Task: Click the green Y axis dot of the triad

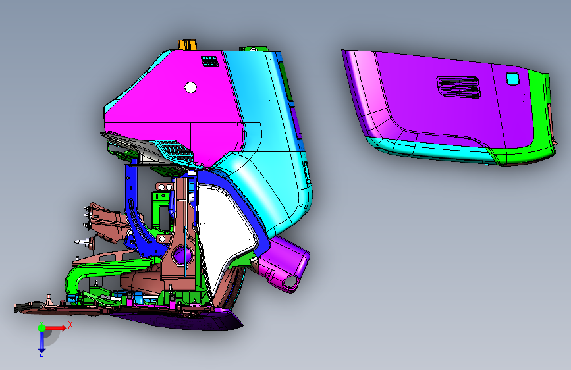Action: point(42,328)
